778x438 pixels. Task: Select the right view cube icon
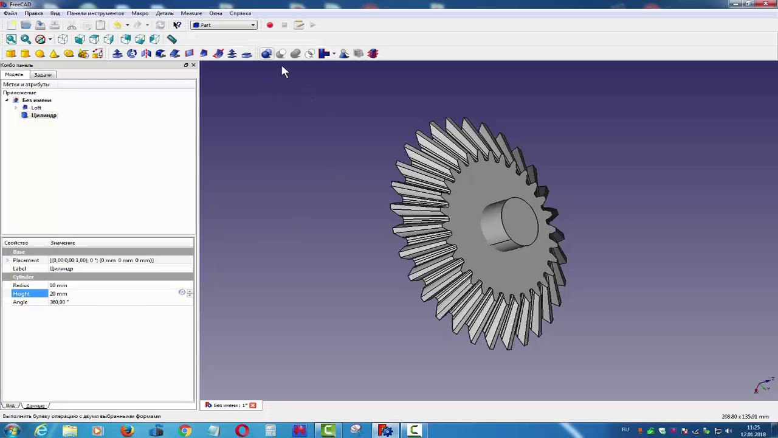pos(109,39)
